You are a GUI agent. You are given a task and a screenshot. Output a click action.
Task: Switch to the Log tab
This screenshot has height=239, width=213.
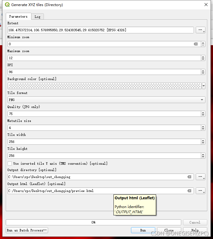tap(38, 17)
